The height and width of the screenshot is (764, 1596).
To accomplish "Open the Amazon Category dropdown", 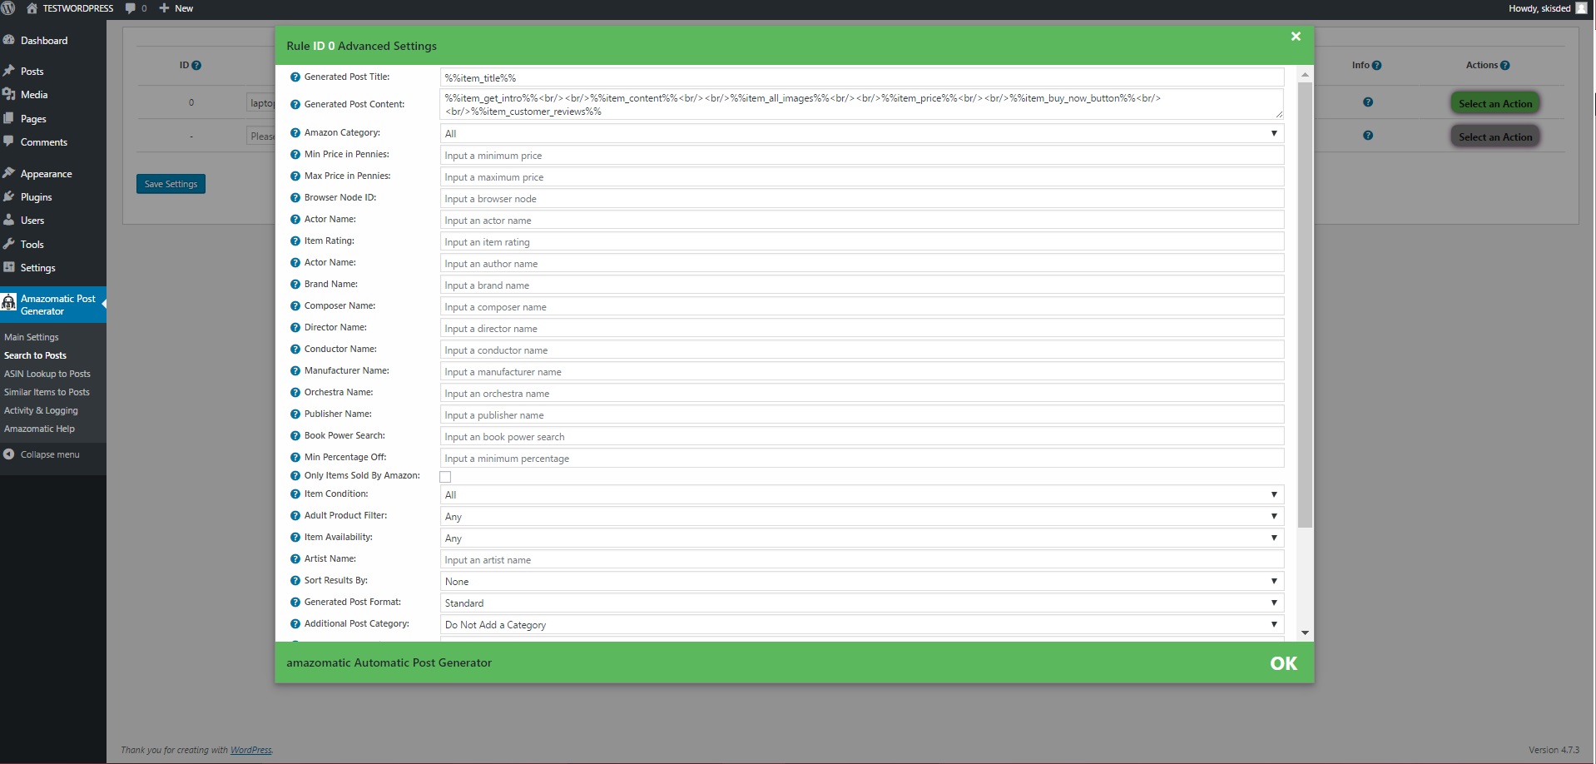I will click(x=861, y=133).
